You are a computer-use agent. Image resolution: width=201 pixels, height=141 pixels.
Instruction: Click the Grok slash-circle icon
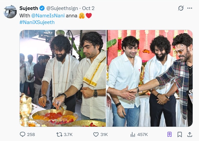tap(181, 8)
